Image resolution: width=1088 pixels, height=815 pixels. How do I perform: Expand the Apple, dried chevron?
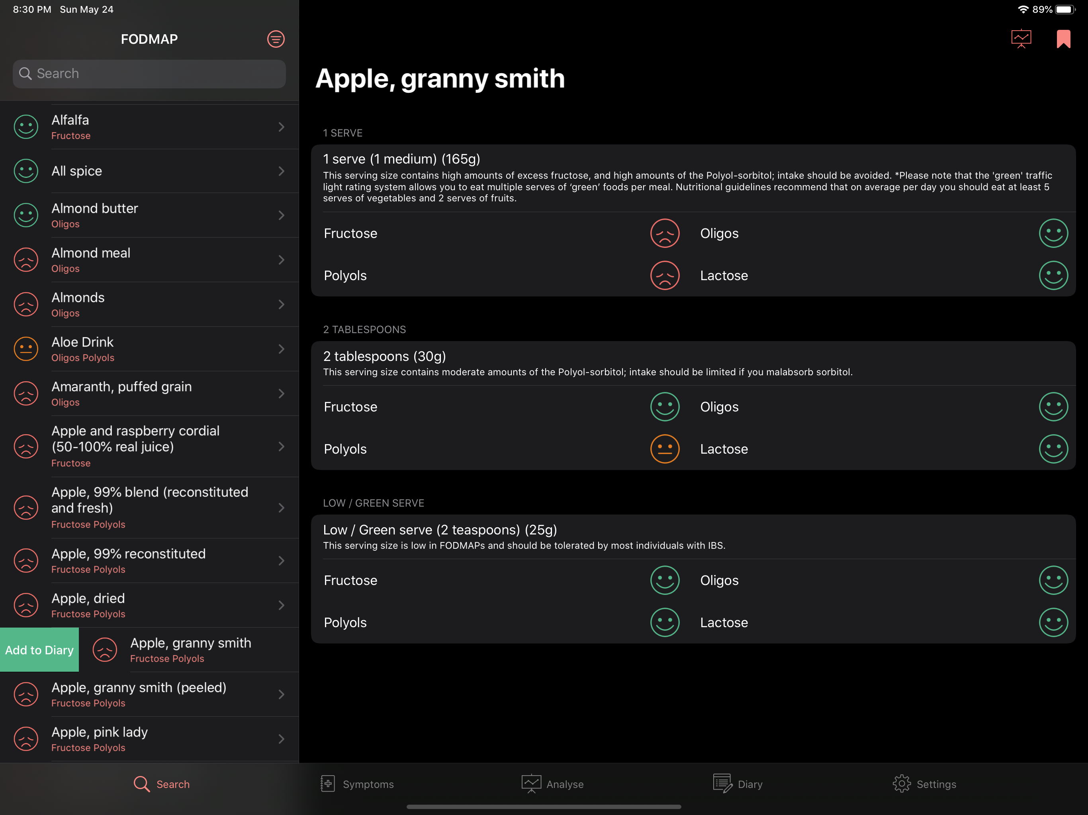point(281,605)
